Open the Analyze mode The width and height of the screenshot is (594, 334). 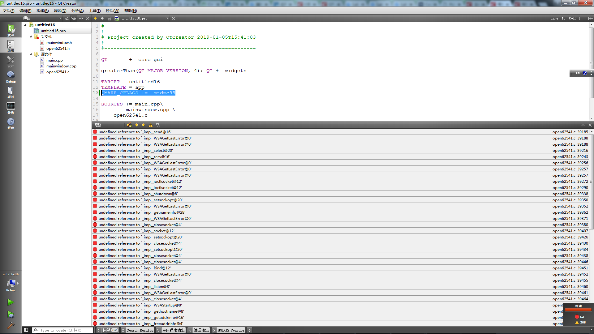[11, 108]
